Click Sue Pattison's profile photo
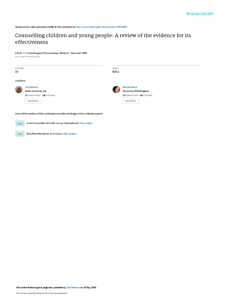 tap(19, 90)
